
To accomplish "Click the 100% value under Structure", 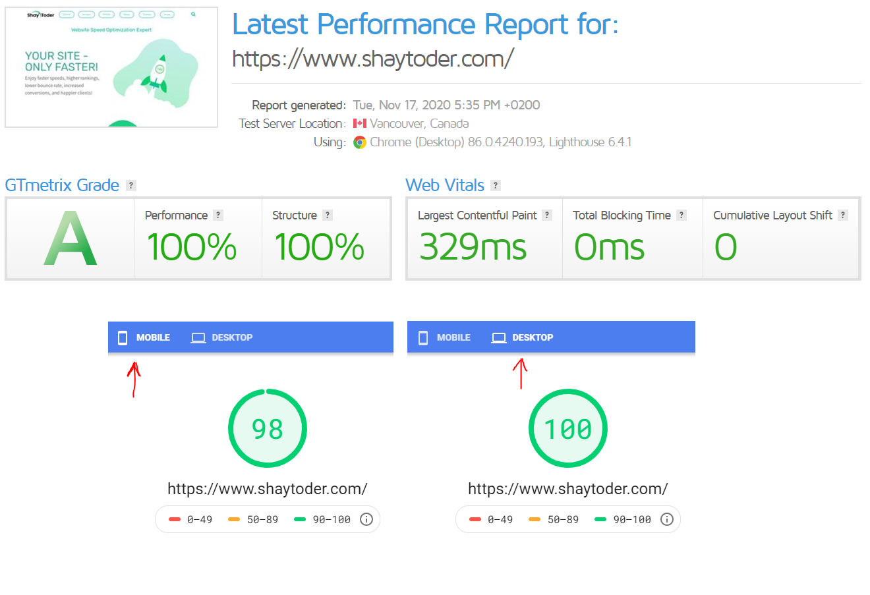I will (320, 247).
